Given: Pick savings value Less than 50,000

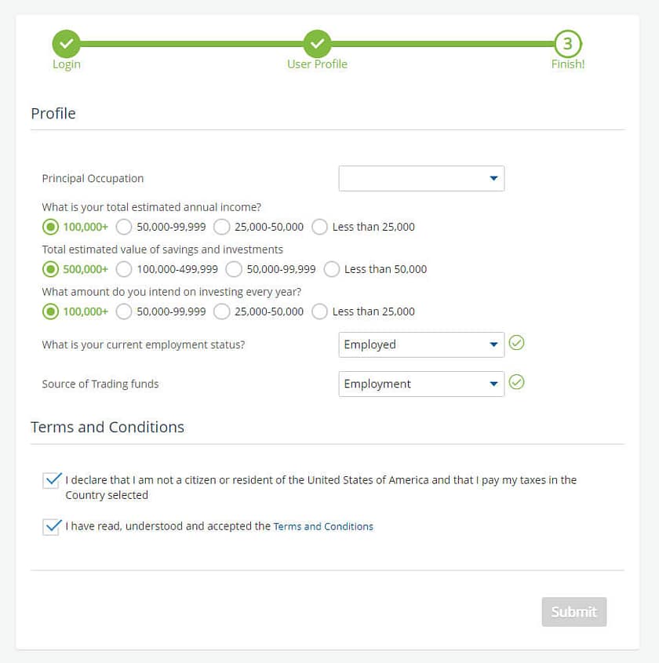Looking at the screenshot, I should click(x=331, y=269).
